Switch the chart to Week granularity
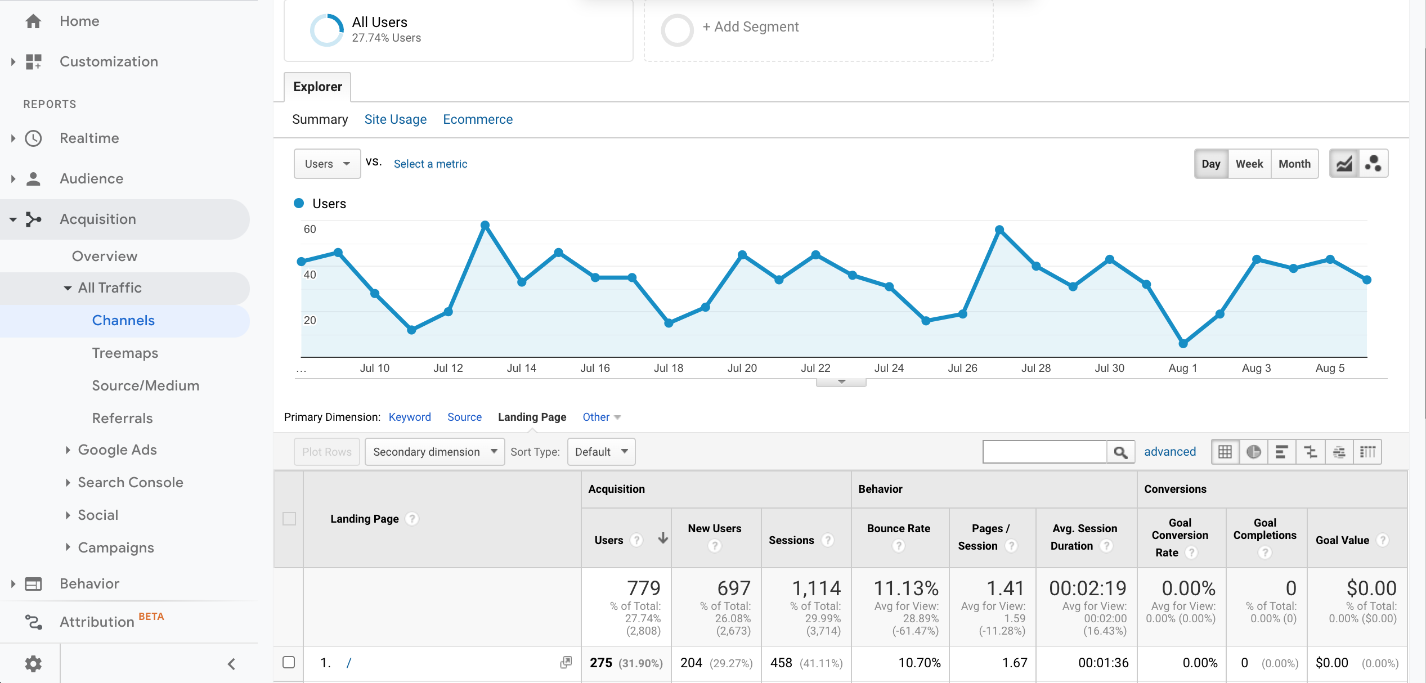1426x683 pixels. pos(1249,163)
